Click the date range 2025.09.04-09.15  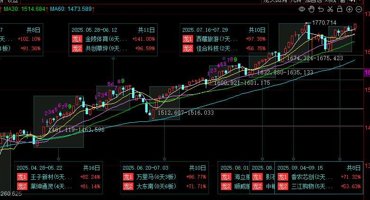point(300,168)
